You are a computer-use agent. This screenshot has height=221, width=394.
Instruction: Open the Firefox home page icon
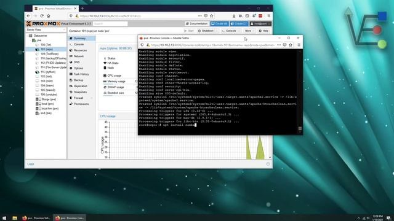click(x=49, y=16)
